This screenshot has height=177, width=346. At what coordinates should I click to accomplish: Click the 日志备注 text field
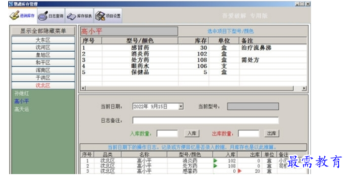point(206,120)
